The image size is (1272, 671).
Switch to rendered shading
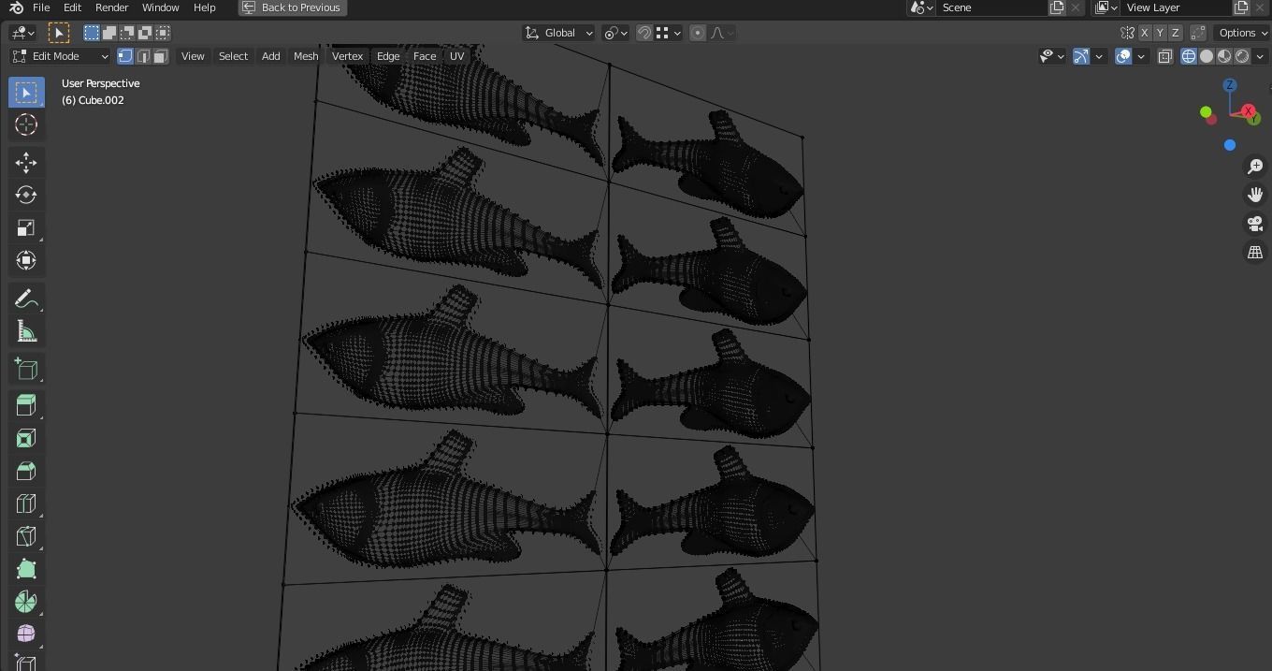[1242, 56]
